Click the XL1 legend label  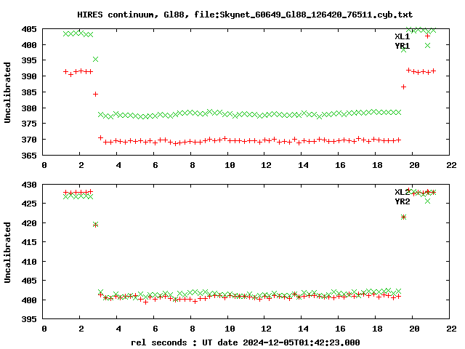[x=402, y=36]
